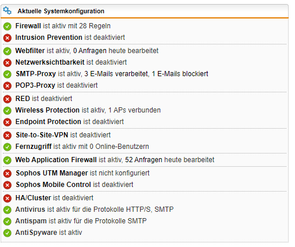Click the red X icon next to RED

click(7, 99)
